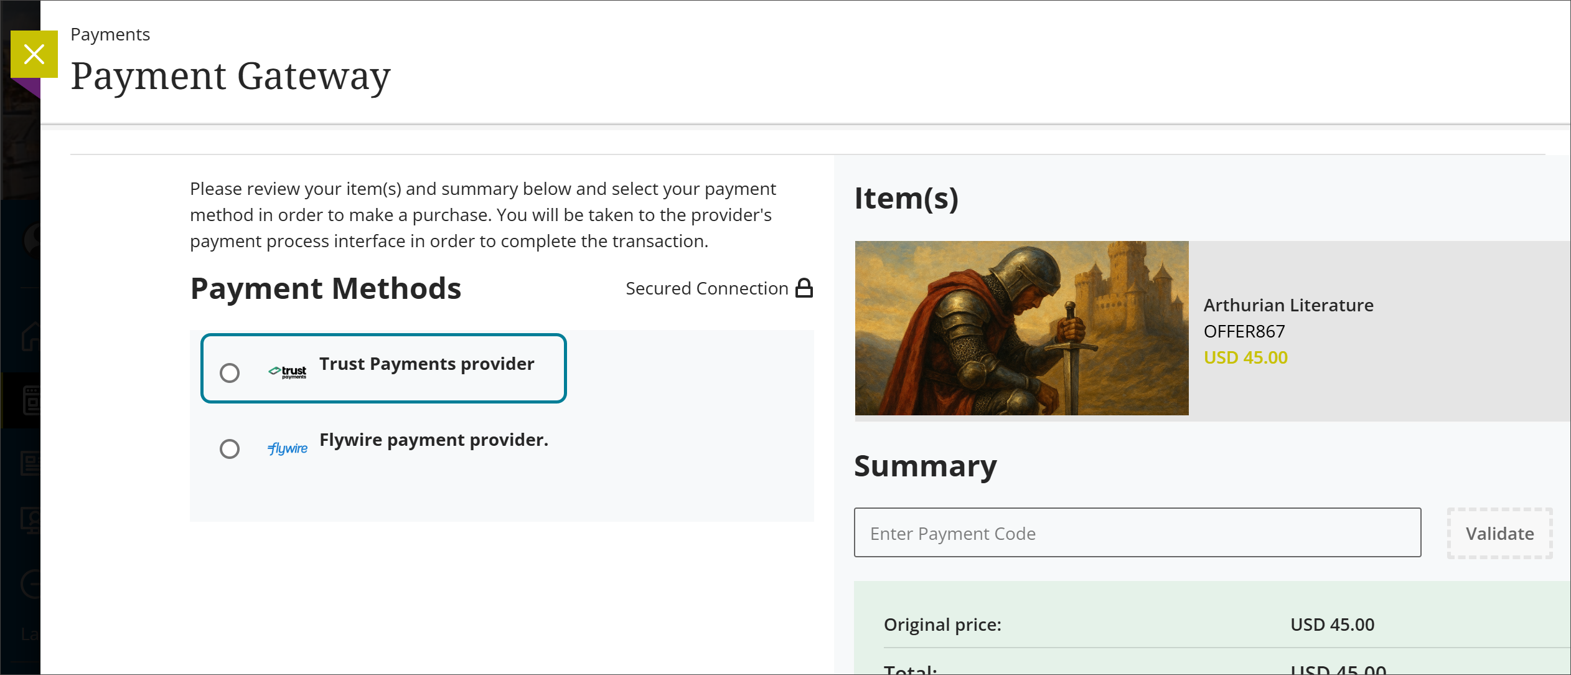Close the Payment Gateway panel

[x=34, y=54]
